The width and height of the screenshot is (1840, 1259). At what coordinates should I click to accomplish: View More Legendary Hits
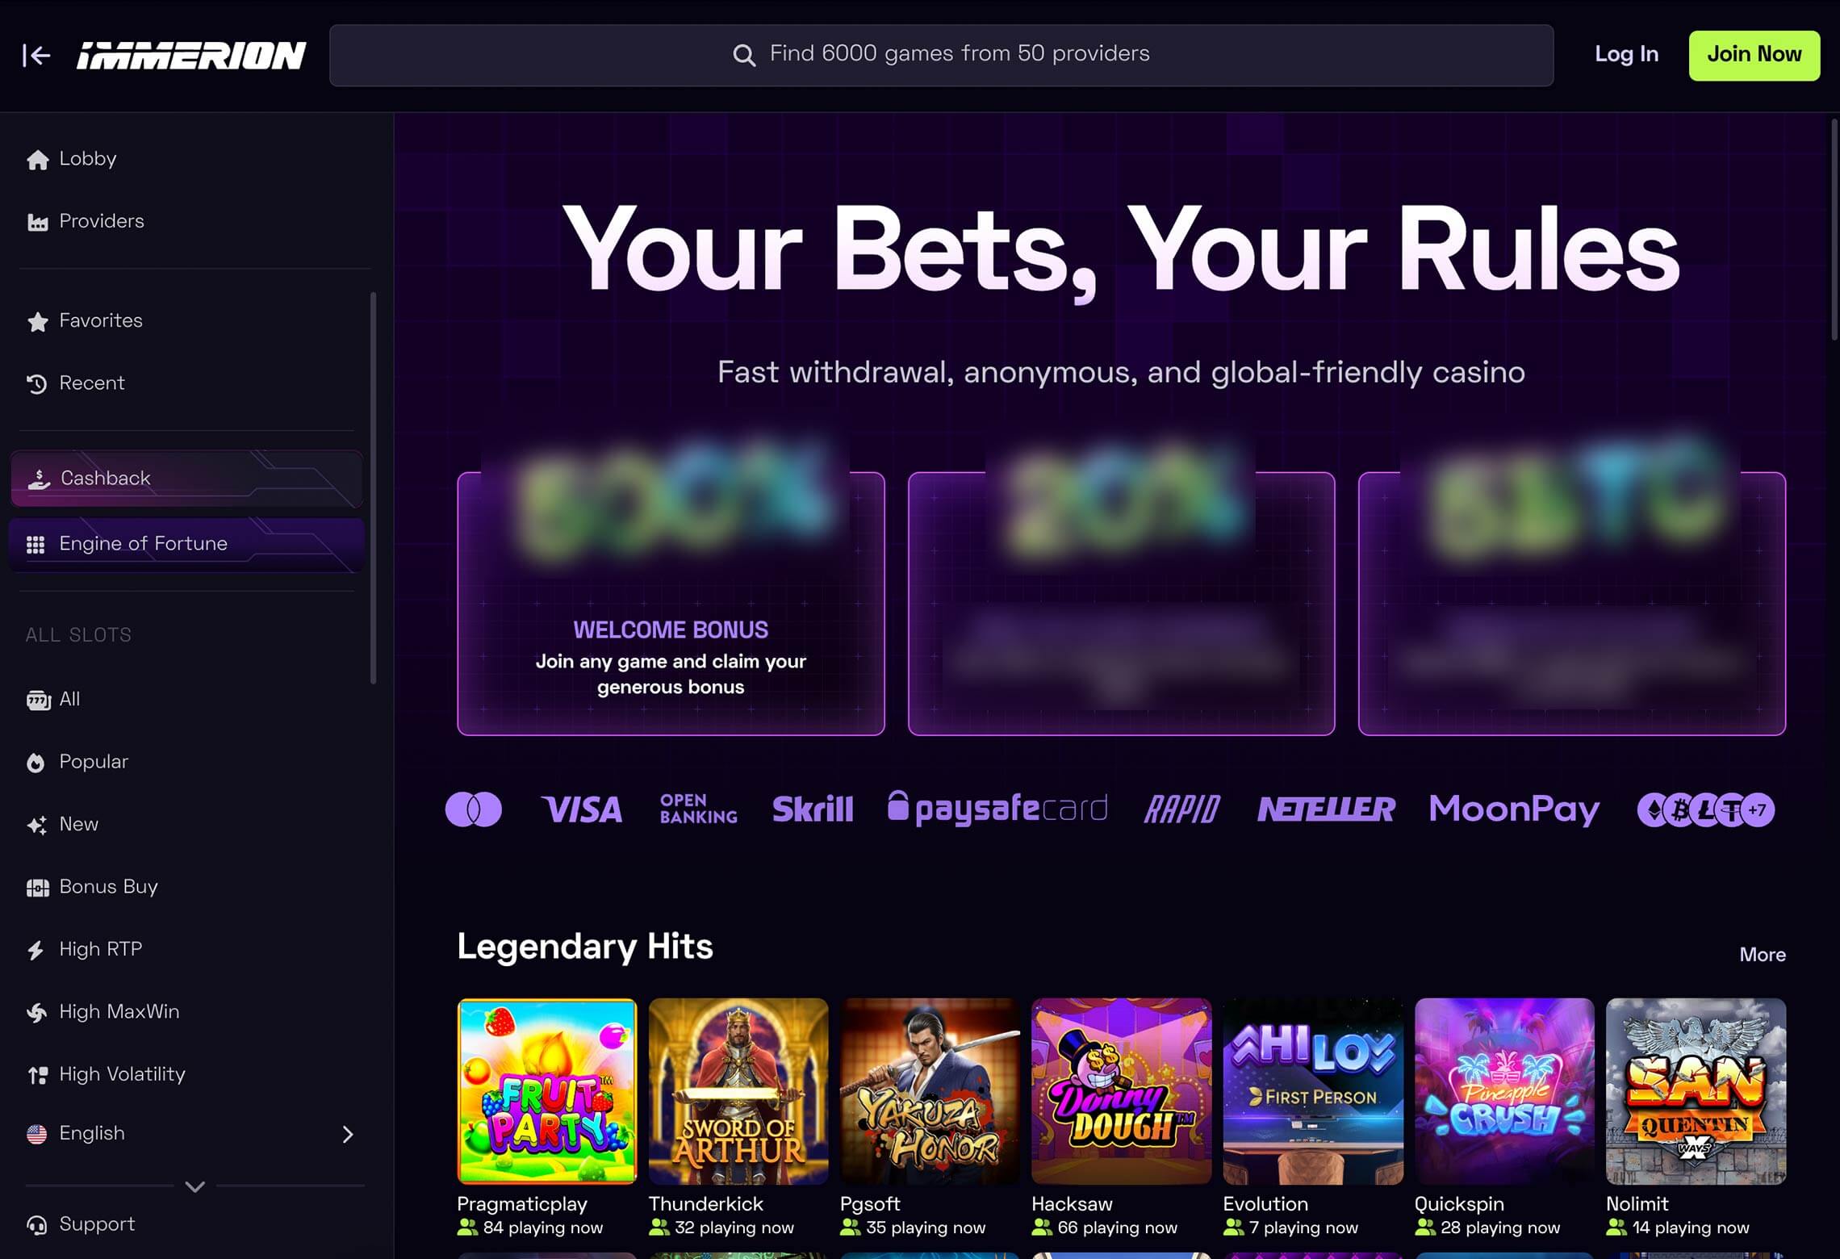pos(1763,955)
